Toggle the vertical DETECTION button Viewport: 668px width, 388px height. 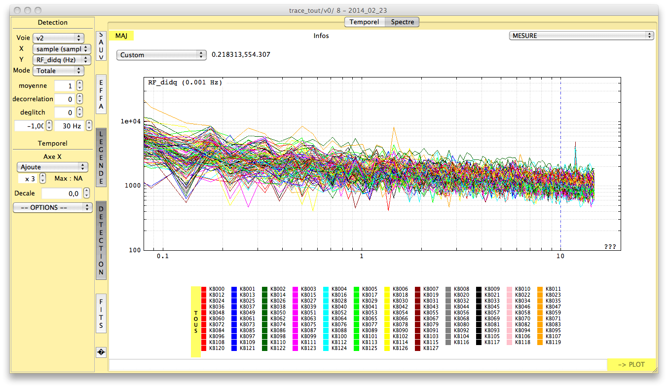point(101,240)
